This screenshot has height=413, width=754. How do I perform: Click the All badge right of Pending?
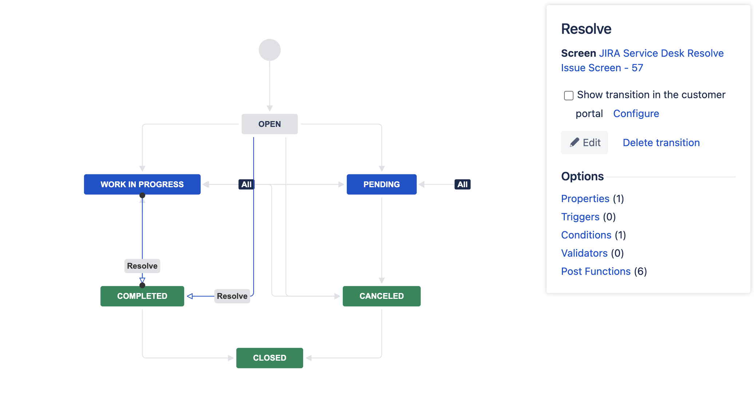point(462,184)
